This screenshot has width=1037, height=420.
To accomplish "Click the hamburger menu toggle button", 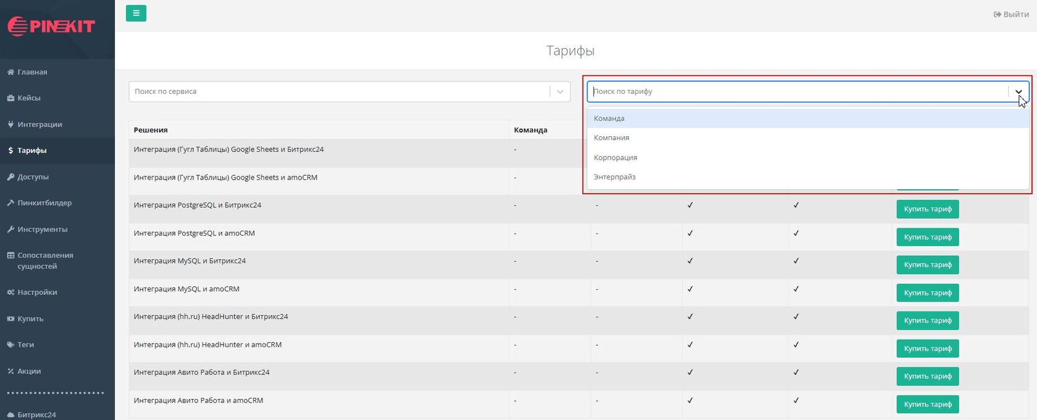I will coord(136,13).
